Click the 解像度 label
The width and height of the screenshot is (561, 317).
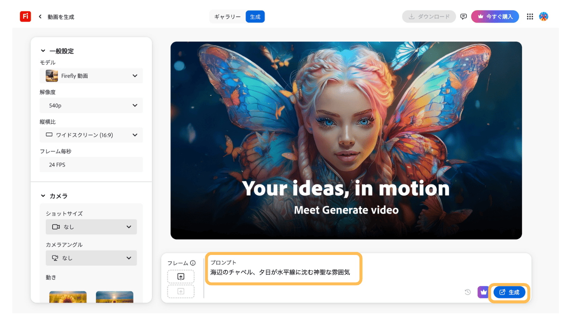click(x=48, y=92)
